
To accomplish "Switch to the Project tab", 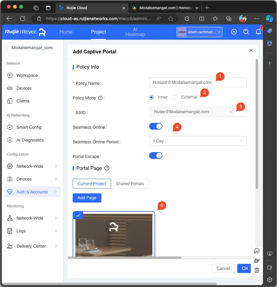I will tap(98, 32).
